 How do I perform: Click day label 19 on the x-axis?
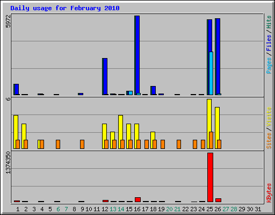[x=161, y=209]
